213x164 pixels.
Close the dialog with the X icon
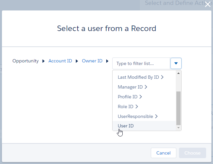tap(207, 5)
